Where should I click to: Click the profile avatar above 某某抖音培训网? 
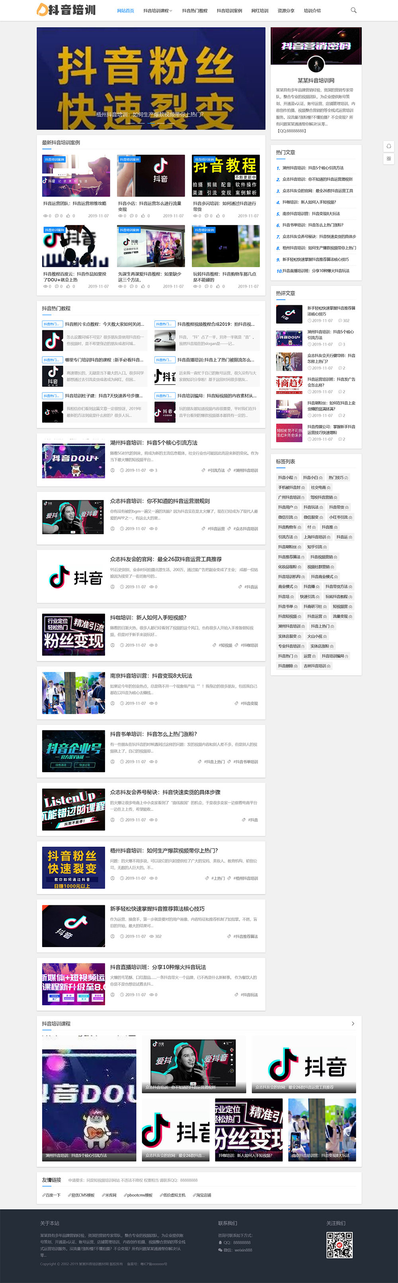[316, 64]
